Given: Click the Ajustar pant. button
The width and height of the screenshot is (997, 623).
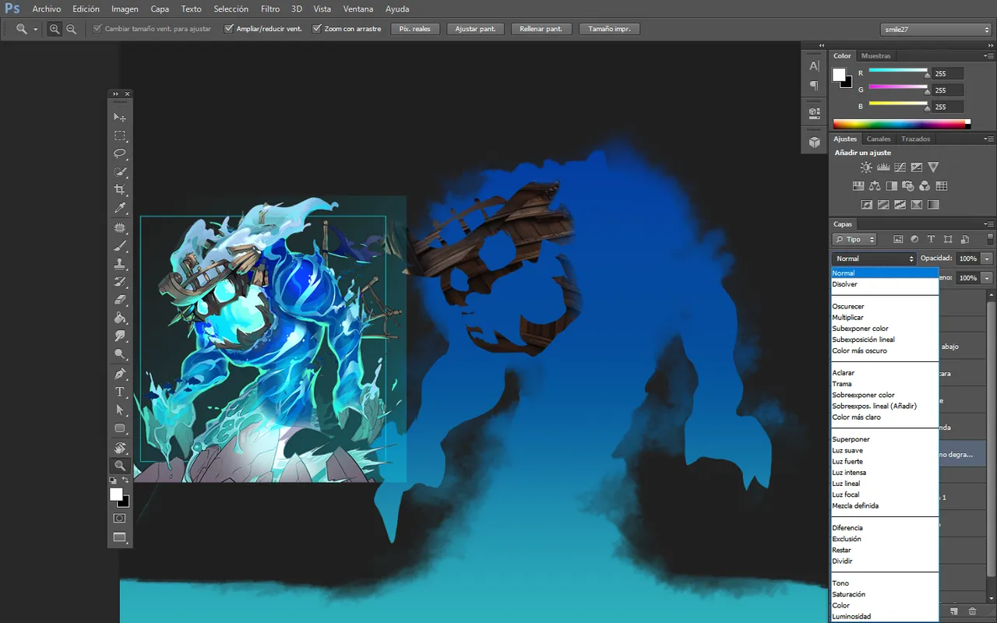Looking at the screenshot, I should pos(475,29).
